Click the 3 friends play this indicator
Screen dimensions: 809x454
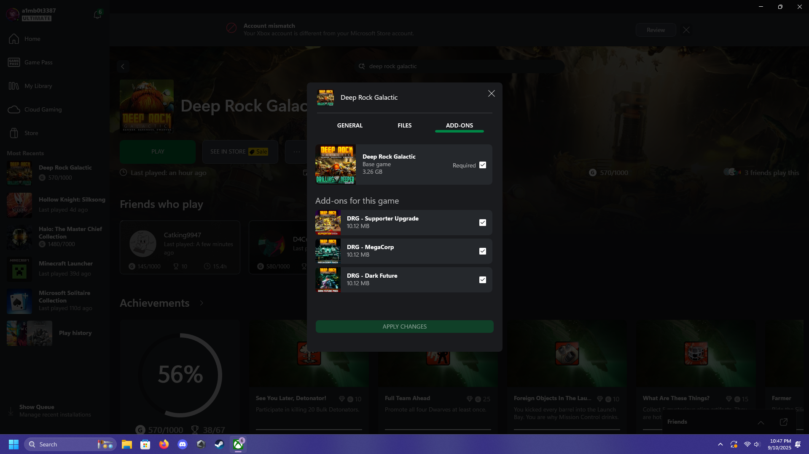click(x=761, y=173)
